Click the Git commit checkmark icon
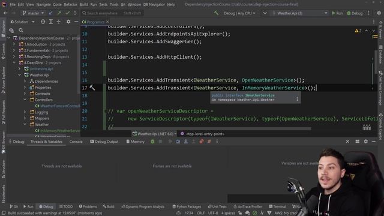Viewport: 384px width, 216px height. [x=67, y=13]
